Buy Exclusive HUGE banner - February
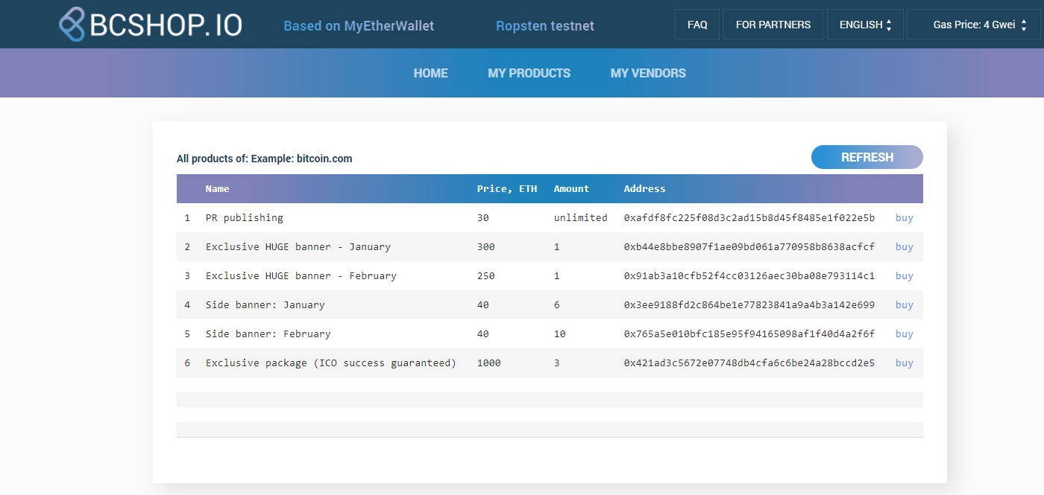Screen dimensions: 1044x495 [x=905, y=276]
